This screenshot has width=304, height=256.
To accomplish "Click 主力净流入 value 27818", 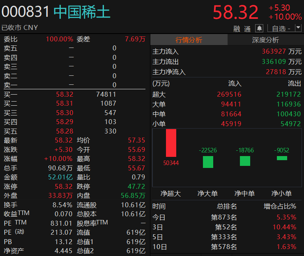I will click(x=276, y=72).
